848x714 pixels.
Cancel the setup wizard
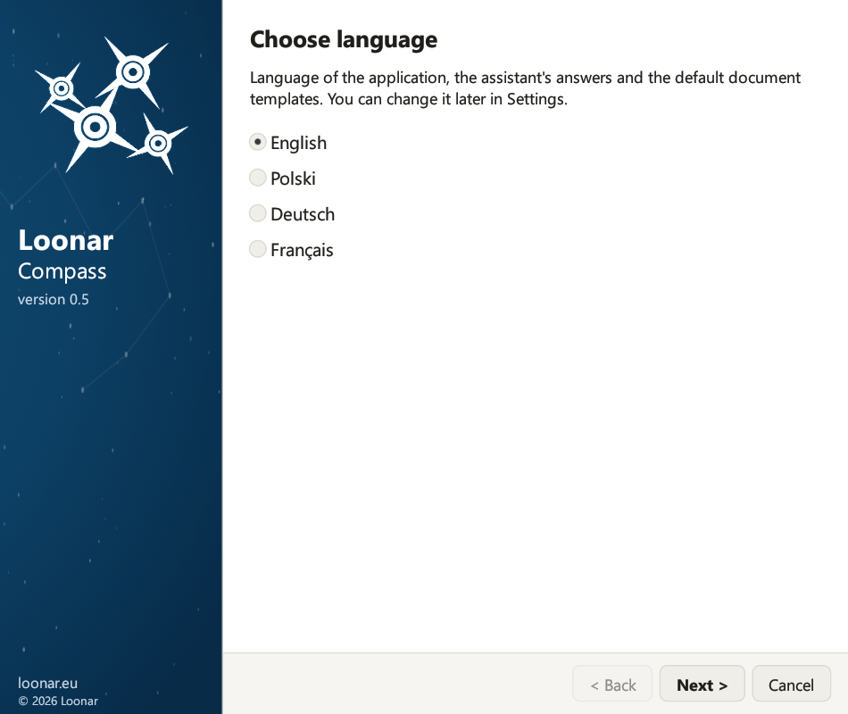coord(791,685)
